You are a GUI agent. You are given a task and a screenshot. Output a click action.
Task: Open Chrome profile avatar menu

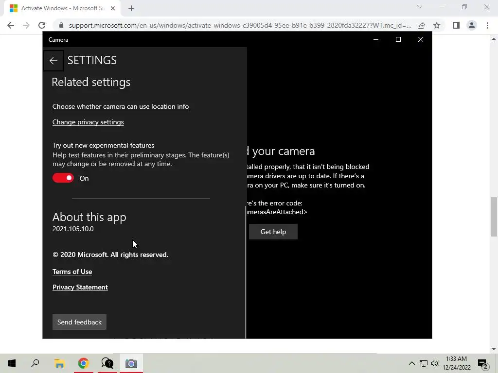(x=472, y=25)
